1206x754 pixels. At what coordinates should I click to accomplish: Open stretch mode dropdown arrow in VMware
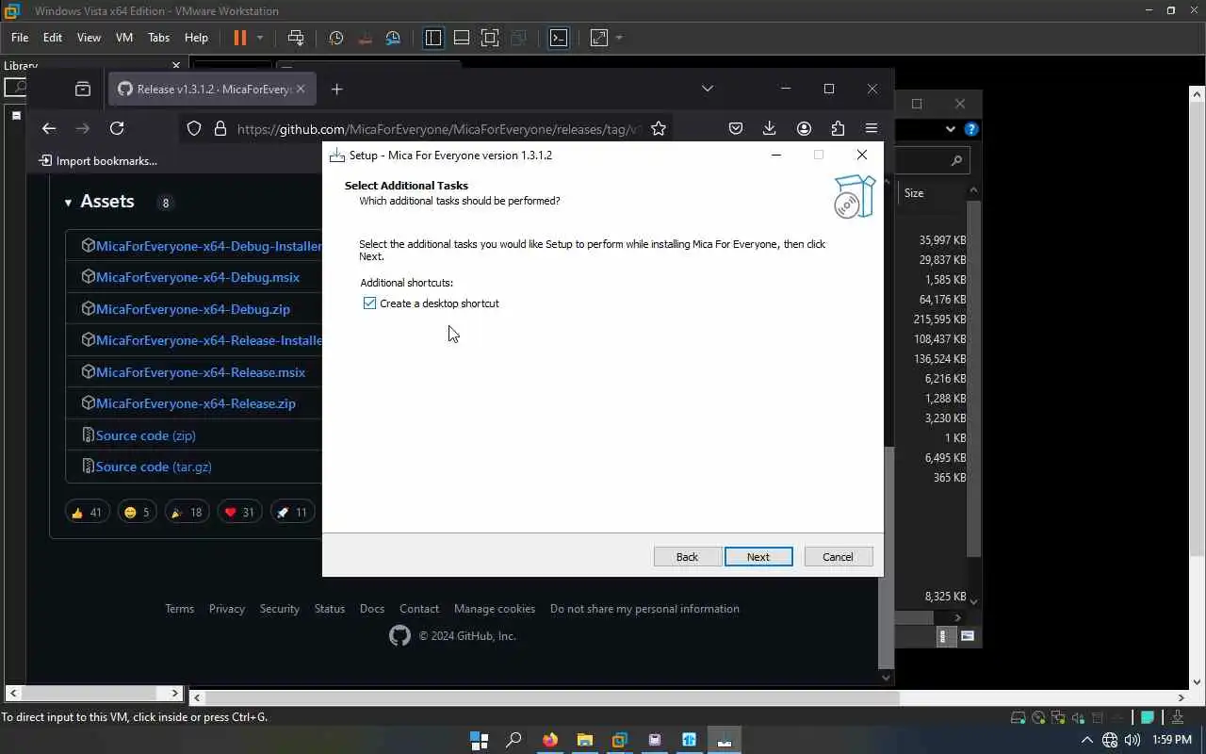[619, 38]
